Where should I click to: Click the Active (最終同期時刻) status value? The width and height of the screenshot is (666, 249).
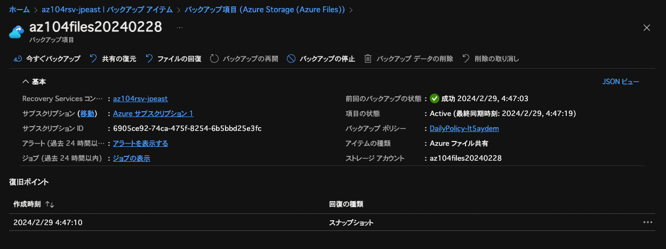pyautogui.click(x=503, y=113)
